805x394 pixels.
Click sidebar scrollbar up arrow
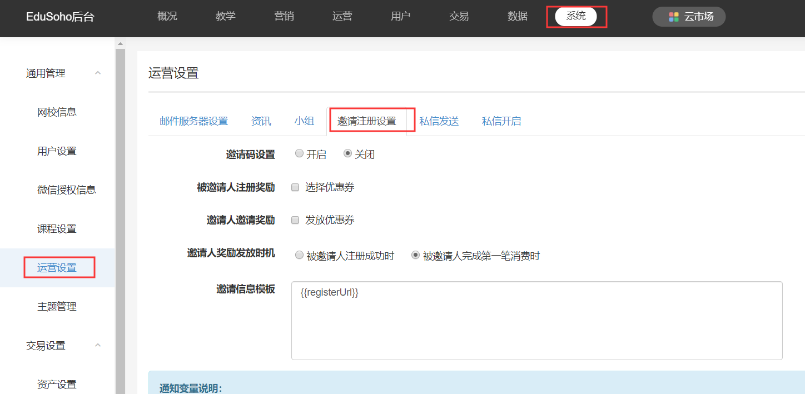tap(120, 43)
